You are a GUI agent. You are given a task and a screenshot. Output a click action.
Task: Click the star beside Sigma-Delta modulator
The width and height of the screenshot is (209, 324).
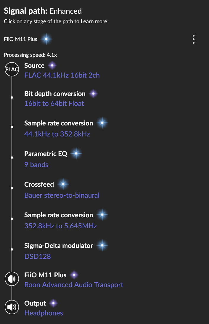coord(102,245)
